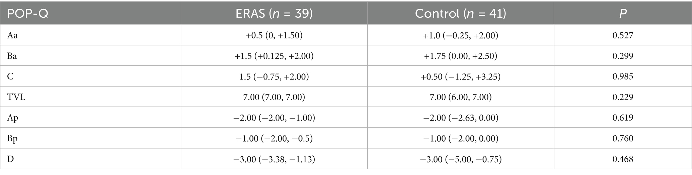This screenshot has width=692, height=175.
Task: Select the Ap row label
Action: [x=13, y=118]
